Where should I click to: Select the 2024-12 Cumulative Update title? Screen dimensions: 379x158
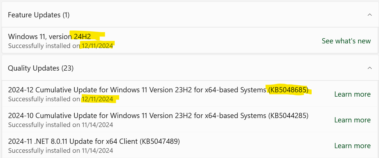tap(137, 90)
